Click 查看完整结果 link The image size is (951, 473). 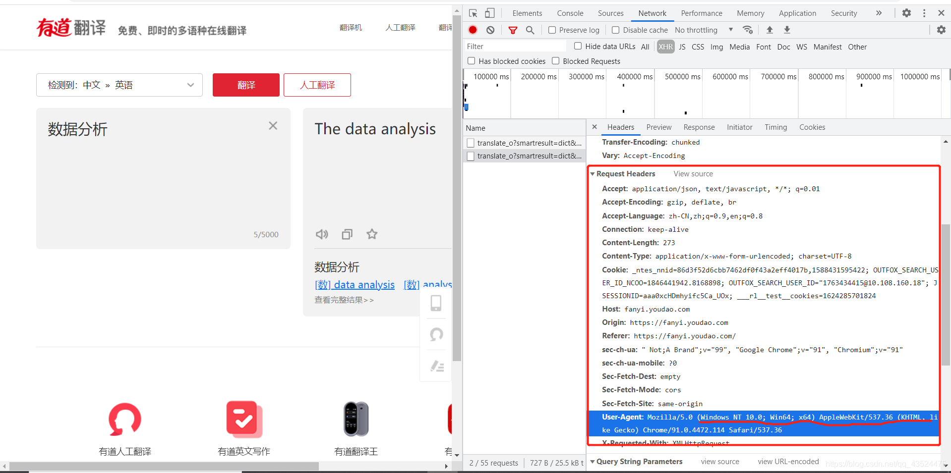[344, 300]
